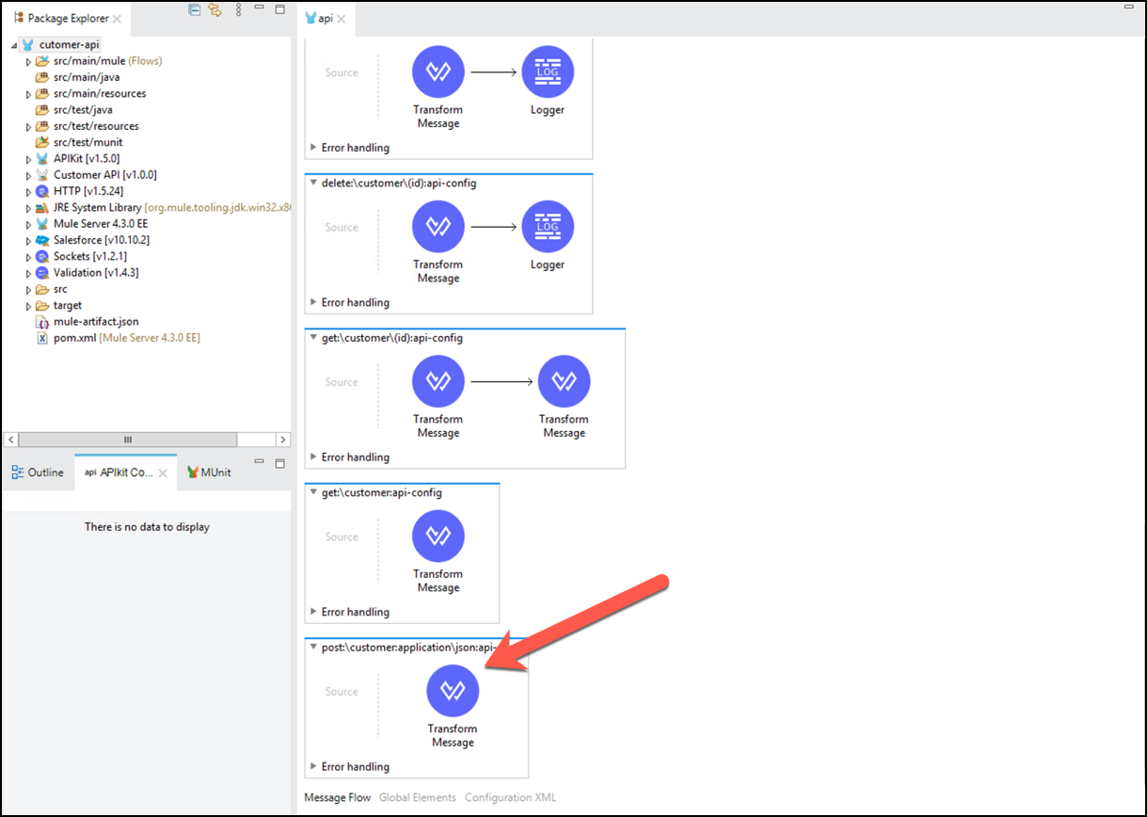
Task: Expand Error handling in get:\customer\(id) flow
Action: [313, 457]
